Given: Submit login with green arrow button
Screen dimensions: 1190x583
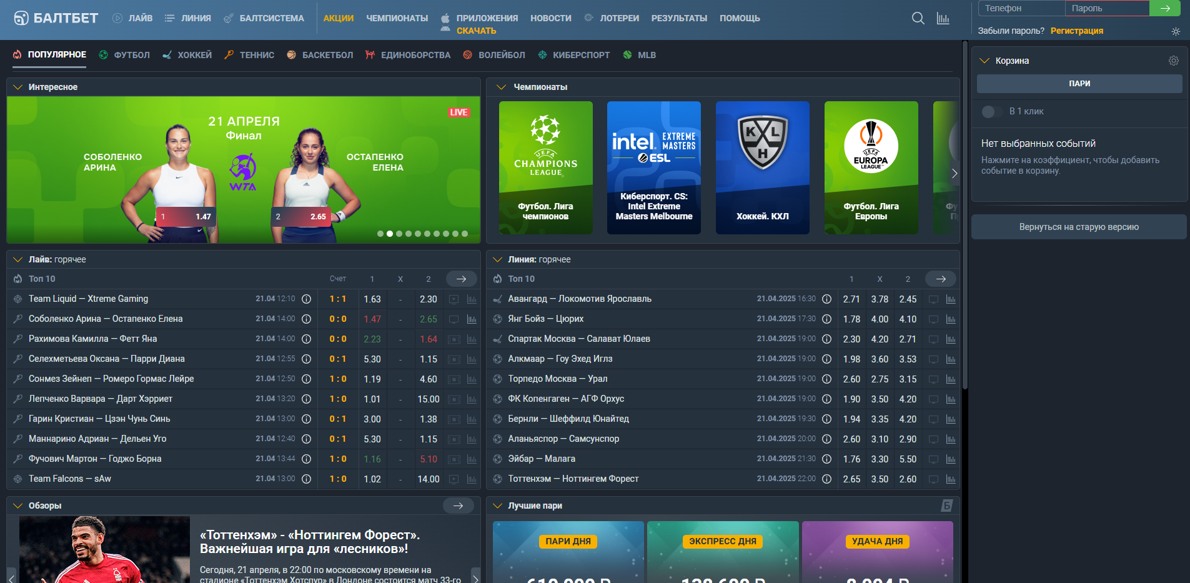Looking at the screenshot, I should click(1165, 8).
